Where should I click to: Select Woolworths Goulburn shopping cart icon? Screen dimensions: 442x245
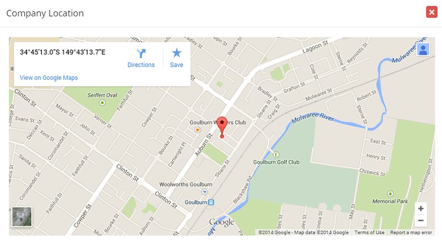pyautogui.click(x=205, y=192)
